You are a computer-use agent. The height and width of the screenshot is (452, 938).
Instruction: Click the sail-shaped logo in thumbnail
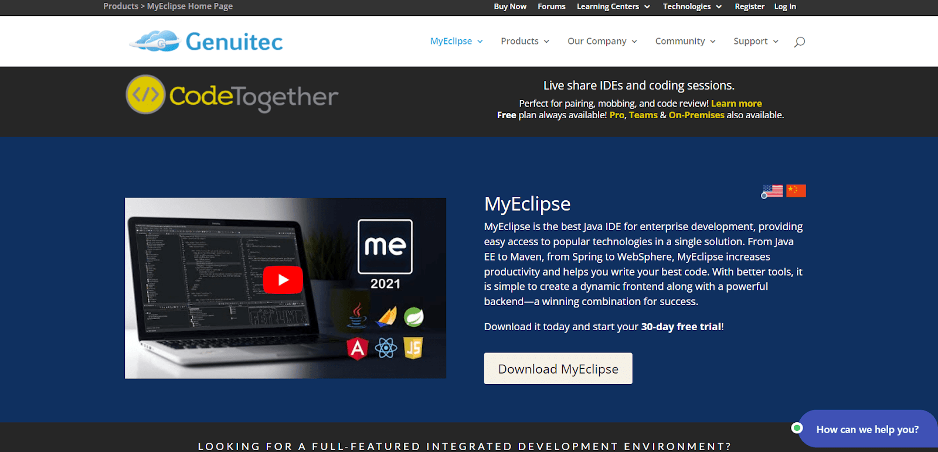(386, 316)
